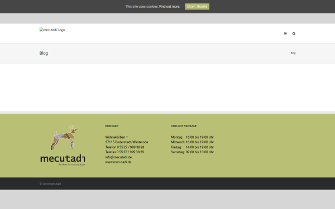Click the mecutadi Logo in header

(x=52, y=30)
